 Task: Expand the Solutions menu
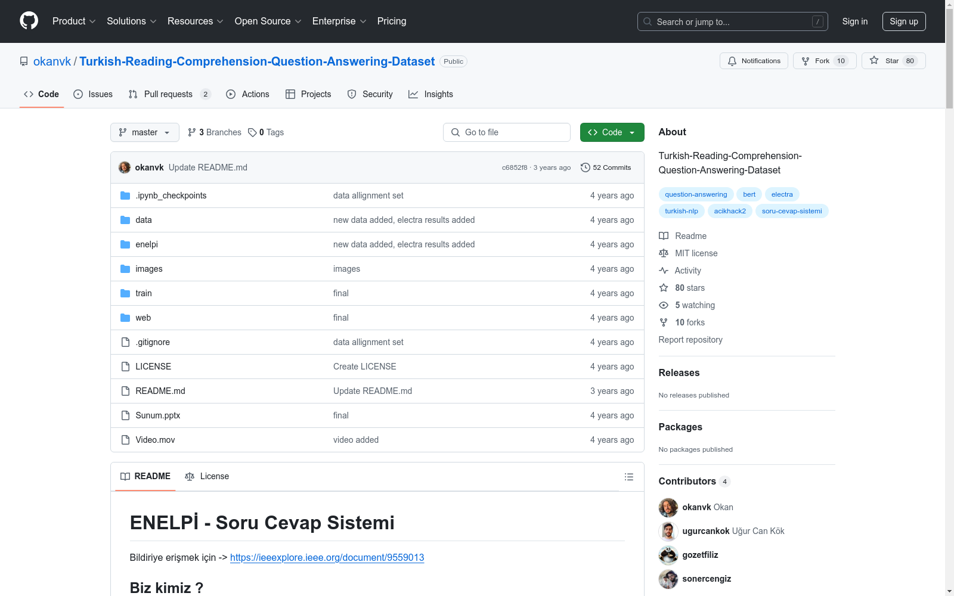click(x=132, y=21)
